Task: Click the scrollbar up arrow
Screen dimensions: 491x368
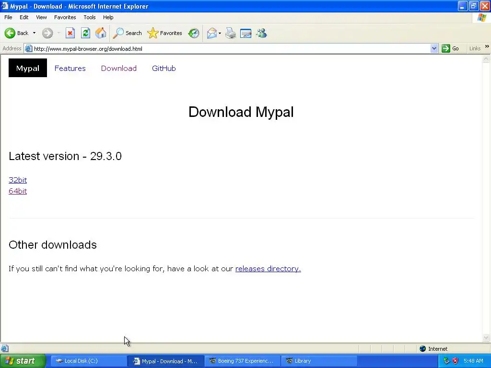Action: (486, 59)
